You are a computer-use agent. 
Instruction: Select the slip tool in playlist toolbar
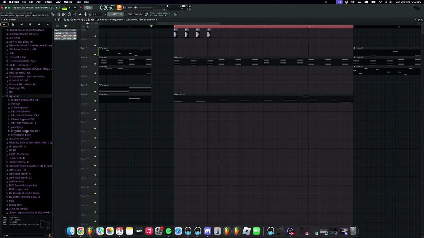(79, 20)
